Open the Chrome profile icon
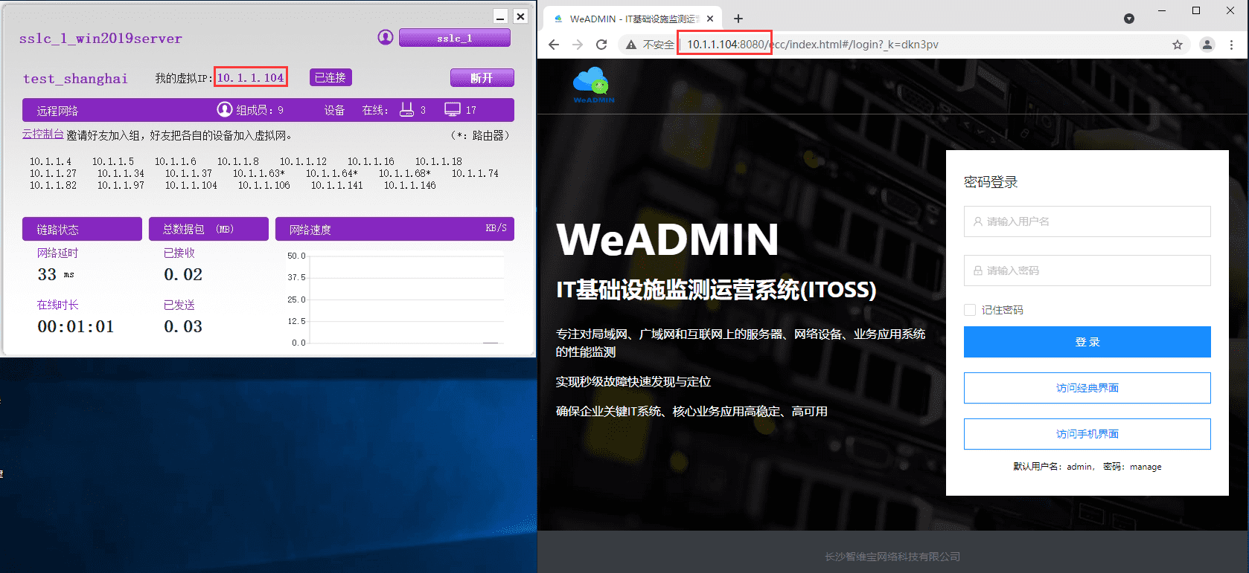 (x=1207, y=45)
